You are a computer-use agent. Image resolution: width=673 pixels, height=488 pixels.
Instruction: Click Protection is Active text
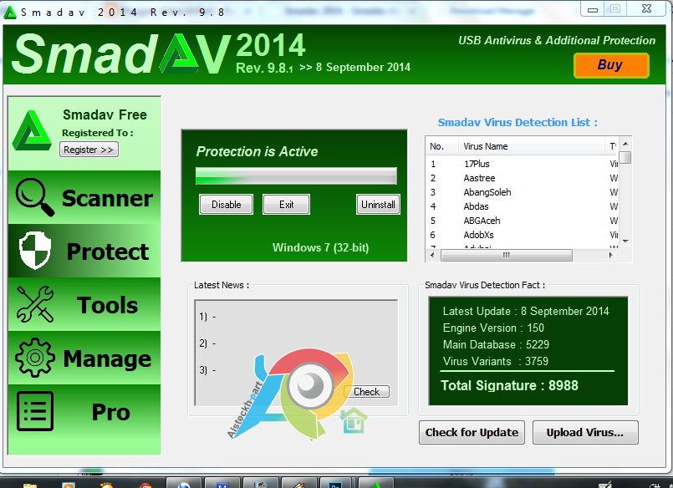257,151
